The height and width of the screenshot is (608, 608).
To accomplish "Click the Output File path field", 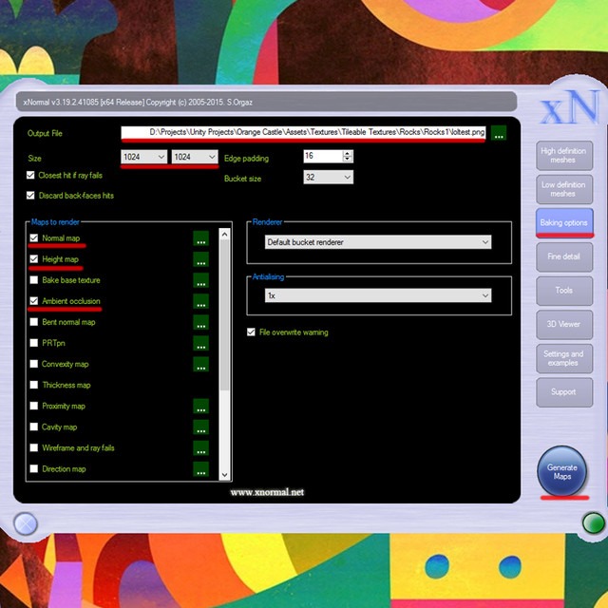I will tap(303, 132).
